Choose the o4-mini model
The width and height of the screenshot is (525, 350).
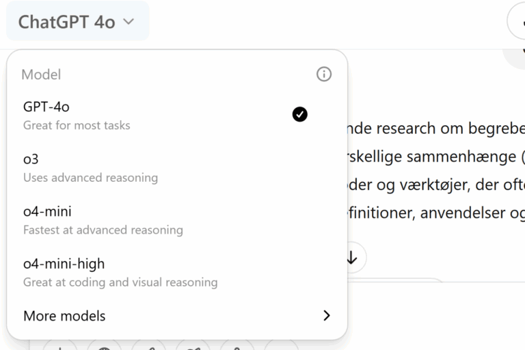[x=177, y=220]
